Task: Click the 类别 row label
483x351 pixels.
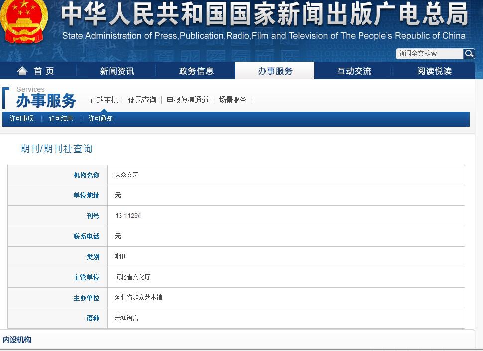Action: tap(93, 257)
